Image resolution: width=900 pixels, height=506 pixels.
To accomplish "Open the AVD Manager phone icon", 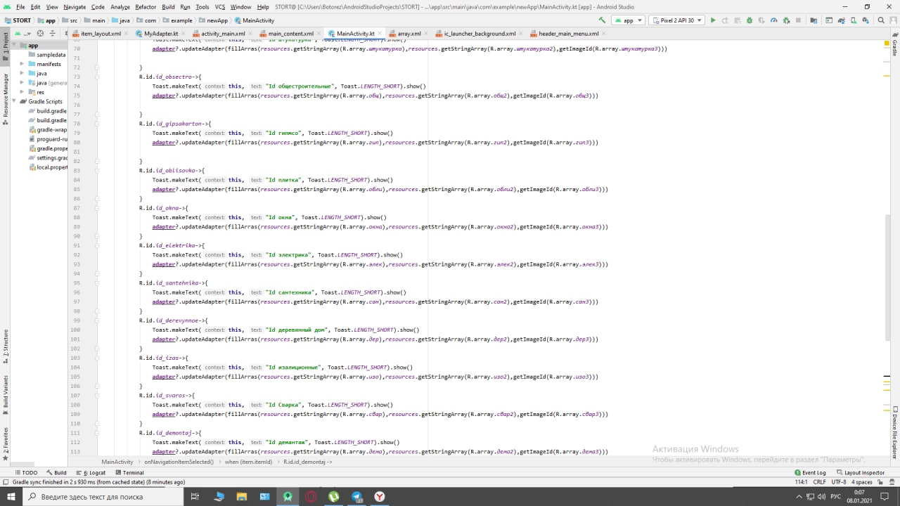I will click(x=854, y=20).
